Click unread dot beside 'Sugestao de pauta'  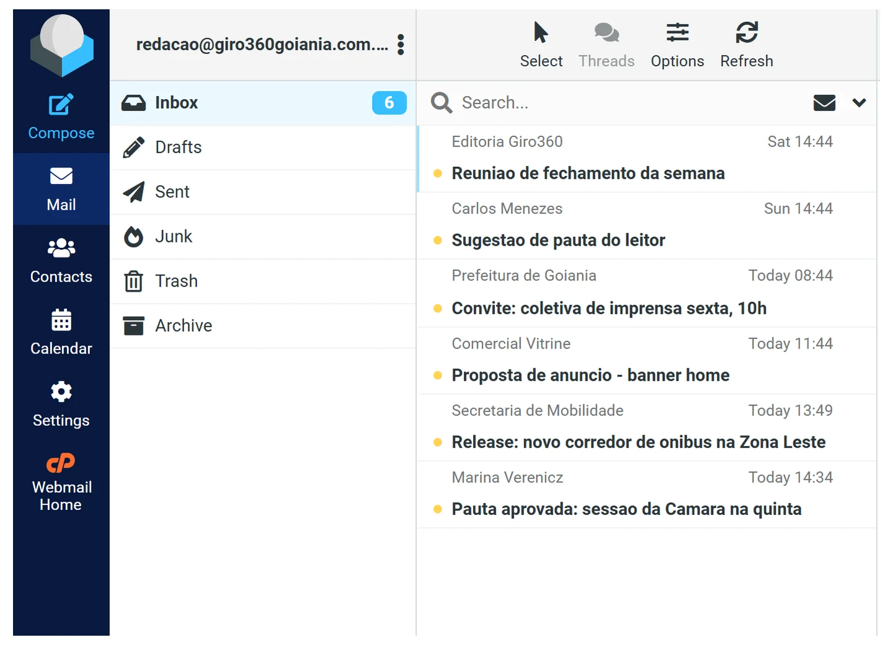coord(438,241)
